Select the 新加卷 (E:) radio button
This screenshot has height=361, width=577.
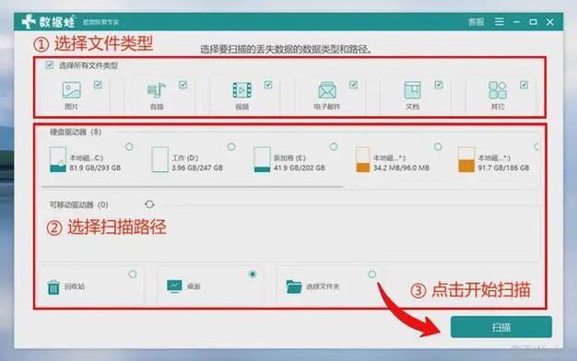pos(334,146)
